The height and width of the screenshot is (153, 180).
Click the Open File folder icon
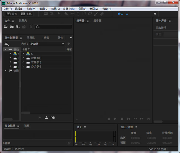6,27
